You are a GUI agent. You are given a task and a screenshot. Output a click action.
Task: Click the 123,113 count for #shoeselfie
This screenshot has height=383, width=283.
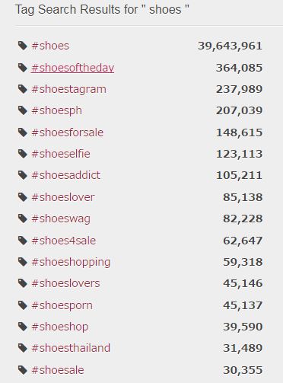click(x=239, y=154)
